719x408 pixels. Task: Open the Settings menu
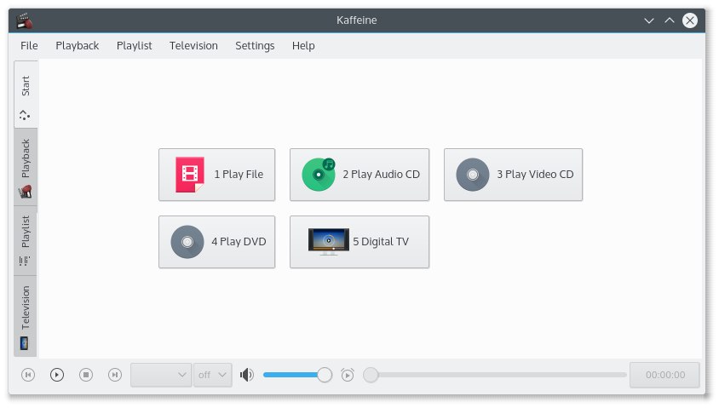255,46
